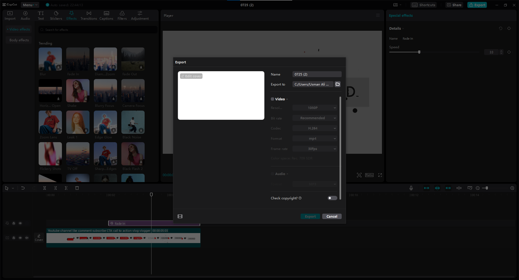The image size is (519, 280).
Task: Toggle preview axis icon
Action: click(459, 188)
